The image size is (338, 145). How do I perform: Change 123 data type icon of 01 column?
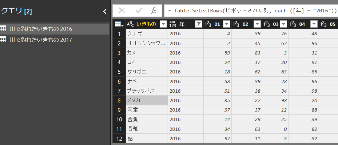(x=208, y=24)
